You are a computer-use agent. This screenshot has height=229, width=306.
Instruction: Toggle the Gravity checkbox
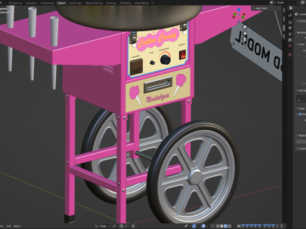point(300,114)
